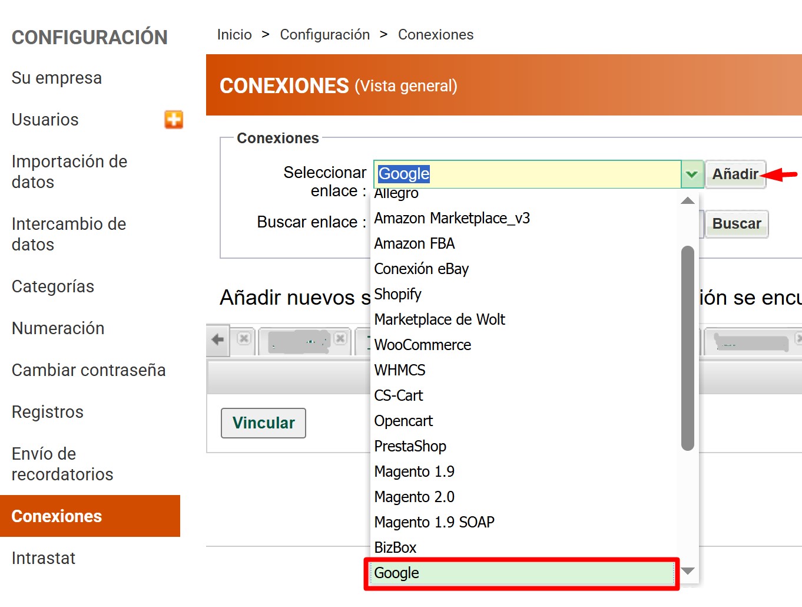
Task: Pick WooCommerce from the dropdown
Action: tap(423, 345)
